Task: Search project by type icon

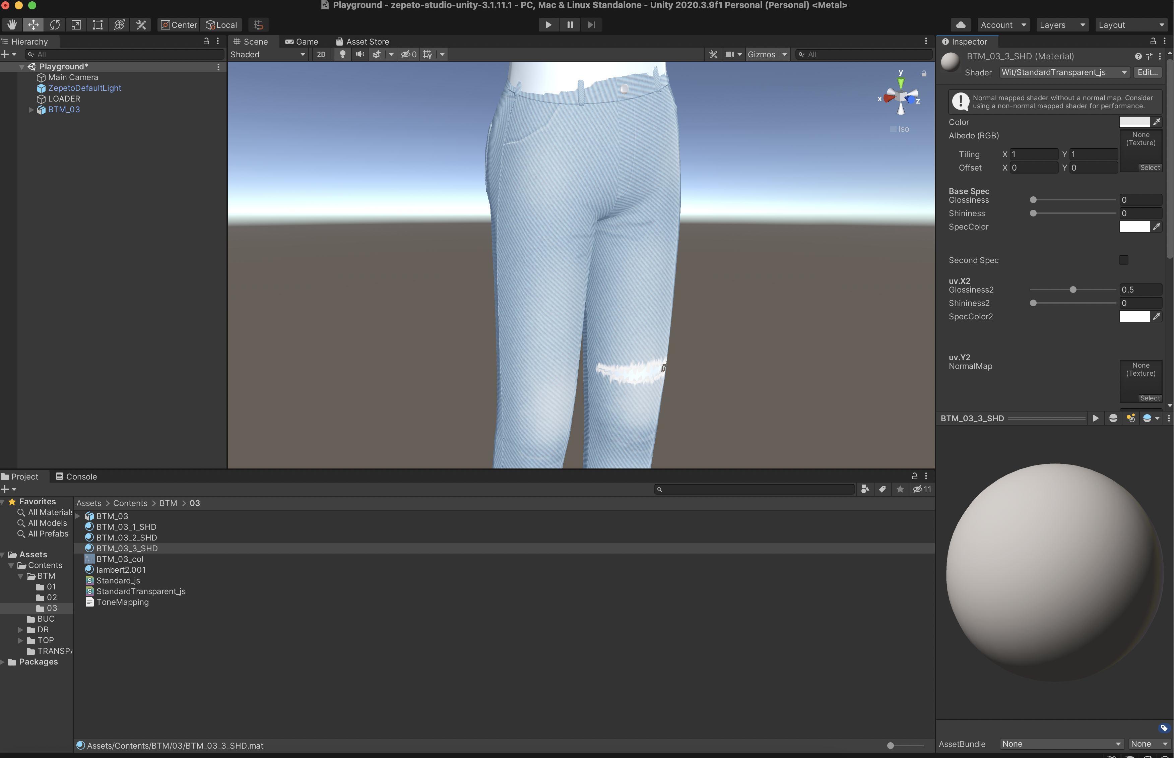Action: pyautogui.click(x=865, y=489)
